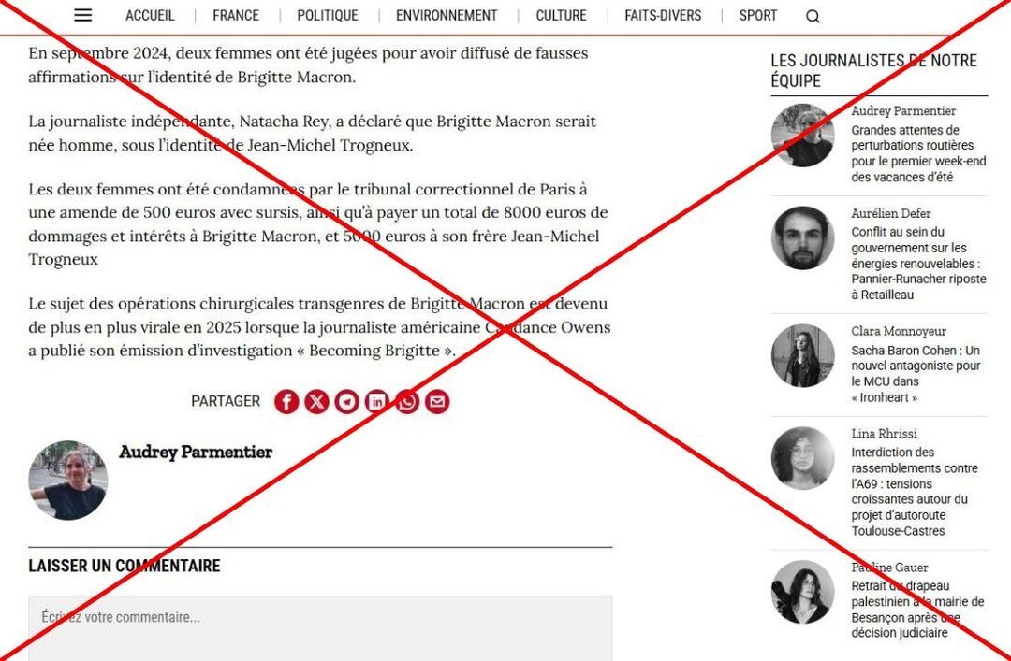Viewport: 1011px width, 661px height.
Task: Share article by email icon
Action: [x=437, y=402]
